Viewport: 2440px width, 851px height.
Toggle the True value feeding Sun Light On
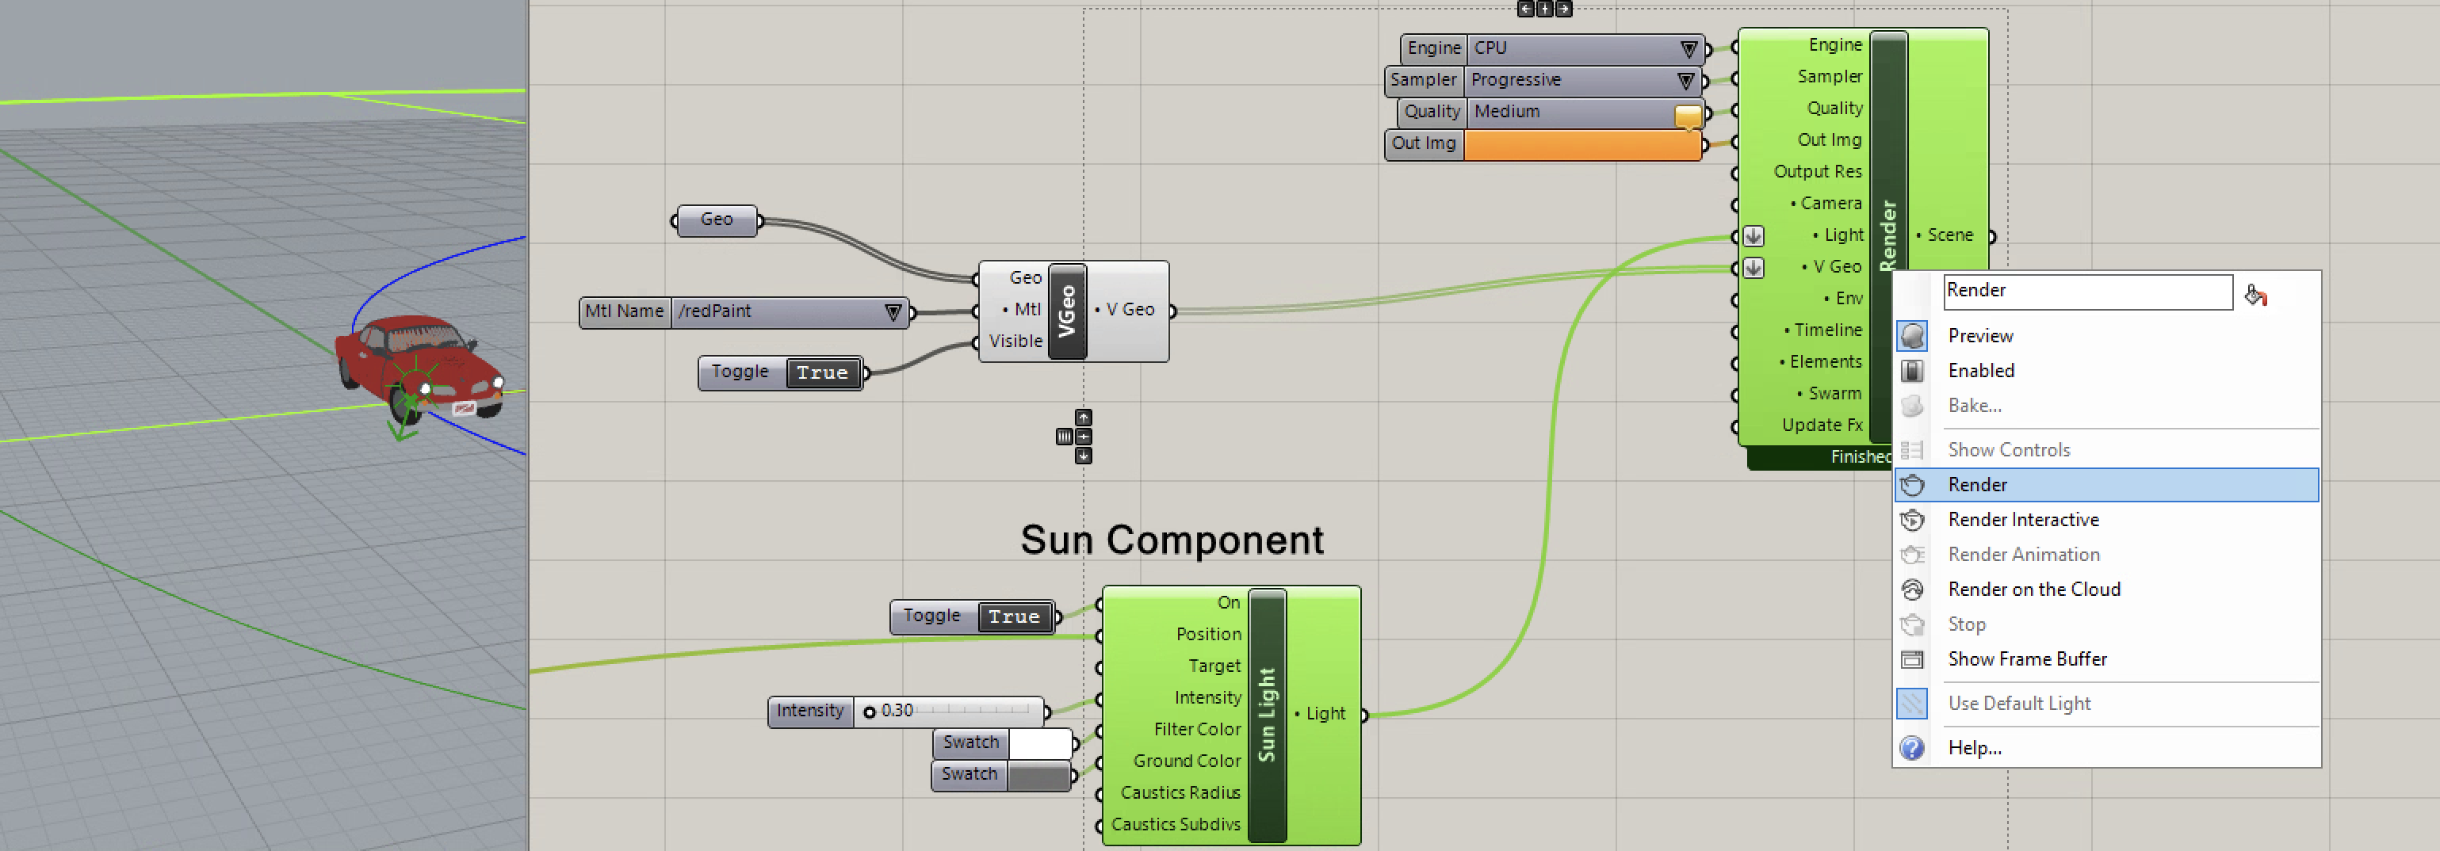pos(1014,617)
